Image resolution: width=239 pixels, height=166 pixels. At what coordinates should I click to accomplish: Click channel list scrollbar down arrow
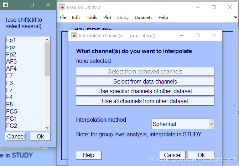47,128
